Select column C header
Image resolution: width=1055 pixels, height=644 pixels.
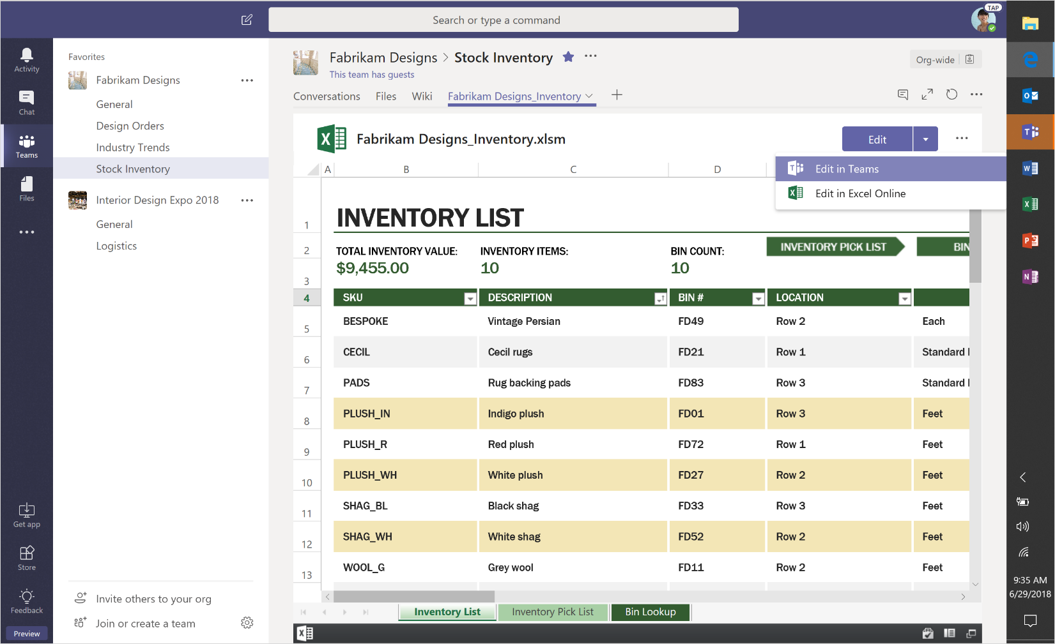point(573,169)
